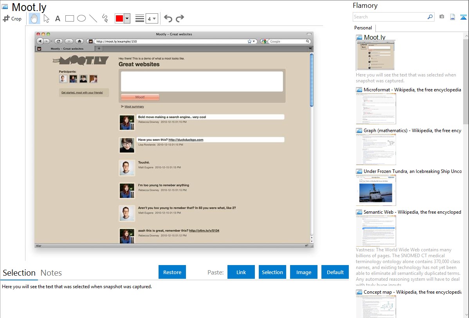
Task: Select the Rectangle shape tool
Action: point(69,18)
